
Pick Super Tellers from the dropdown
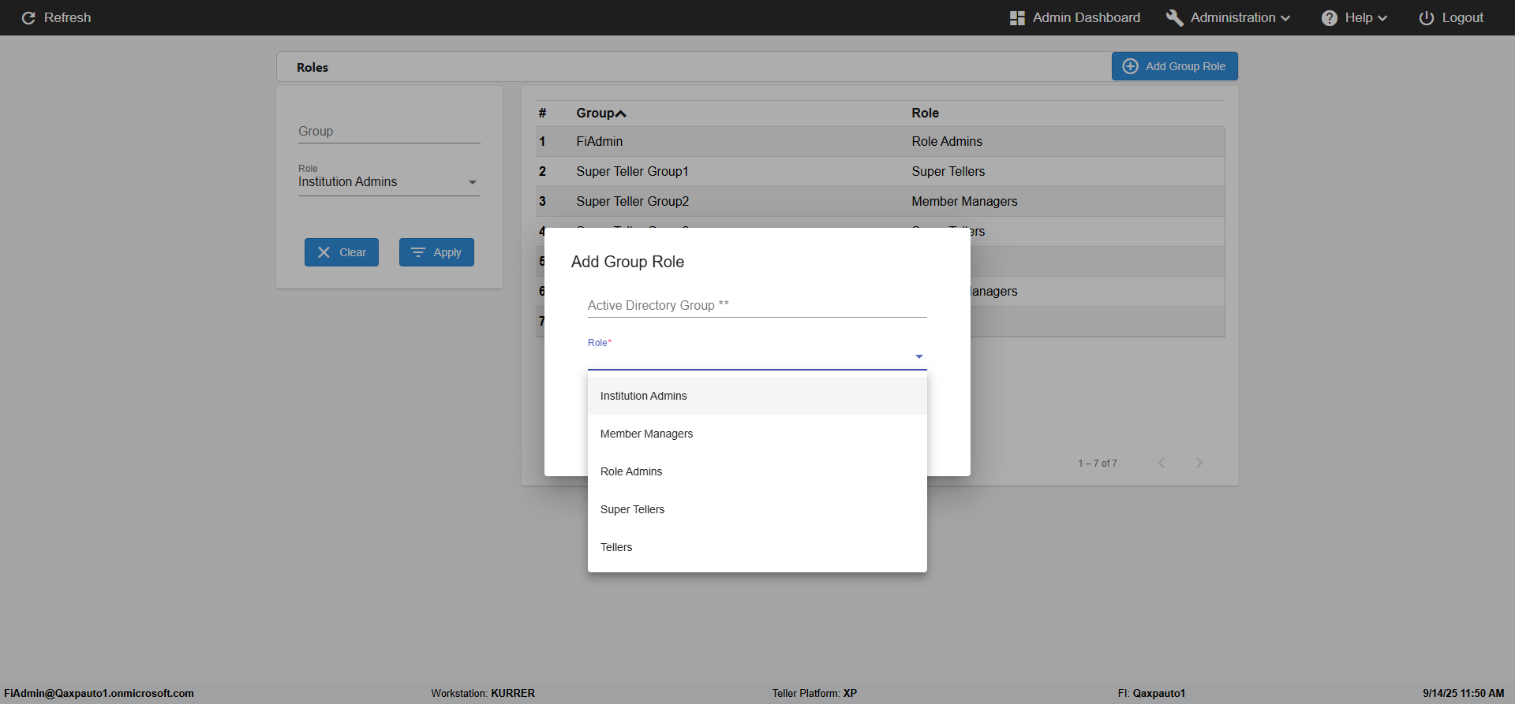632,509
